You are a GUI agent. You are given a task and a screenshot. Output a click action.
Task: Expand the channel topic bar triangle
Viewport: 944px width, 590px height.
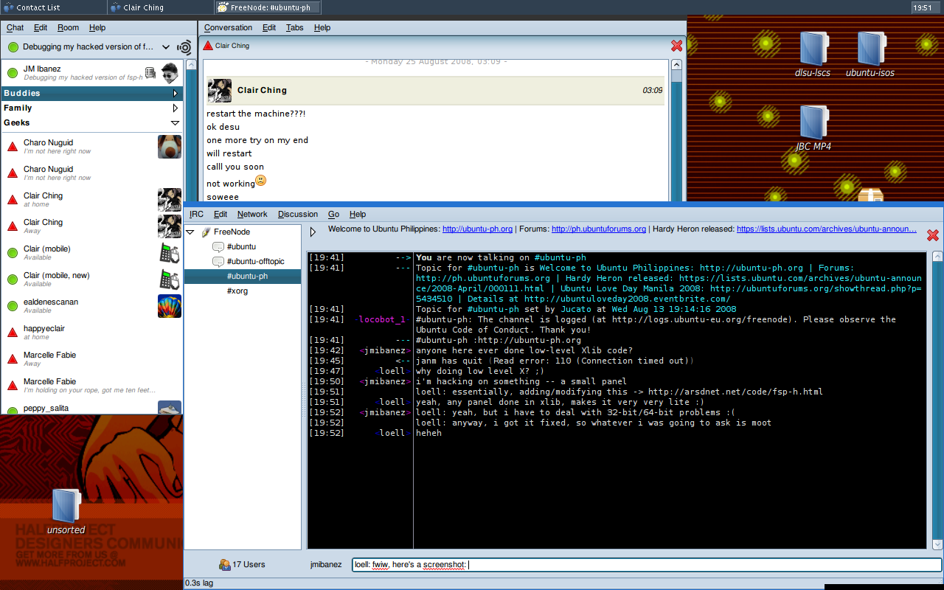(313, 232)
